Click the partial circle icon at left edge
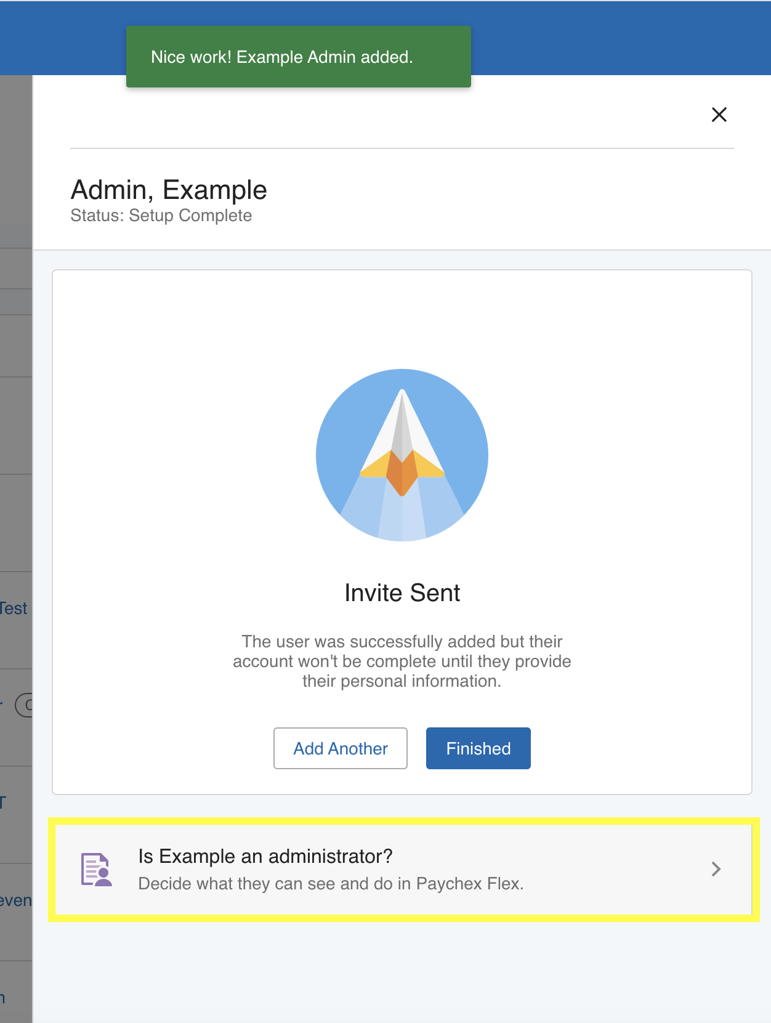Viewport: 771px width, 1023px height. pos(24,705)
